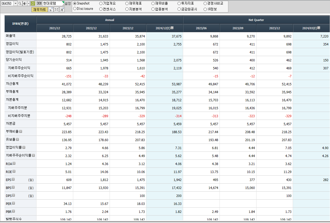Select the Snapshot radio button
The height and width of the screenshot is (223, 330).
click(75, 3)
